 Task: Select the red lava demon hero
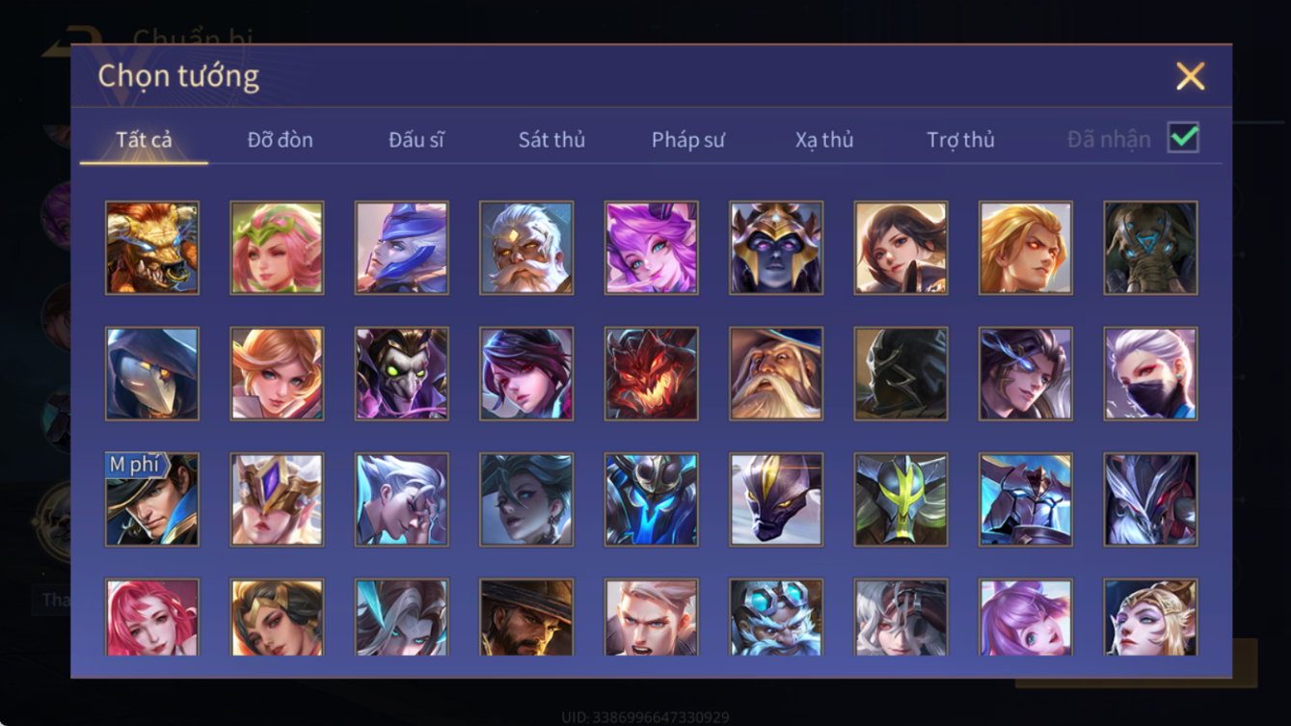click(651, 374)
